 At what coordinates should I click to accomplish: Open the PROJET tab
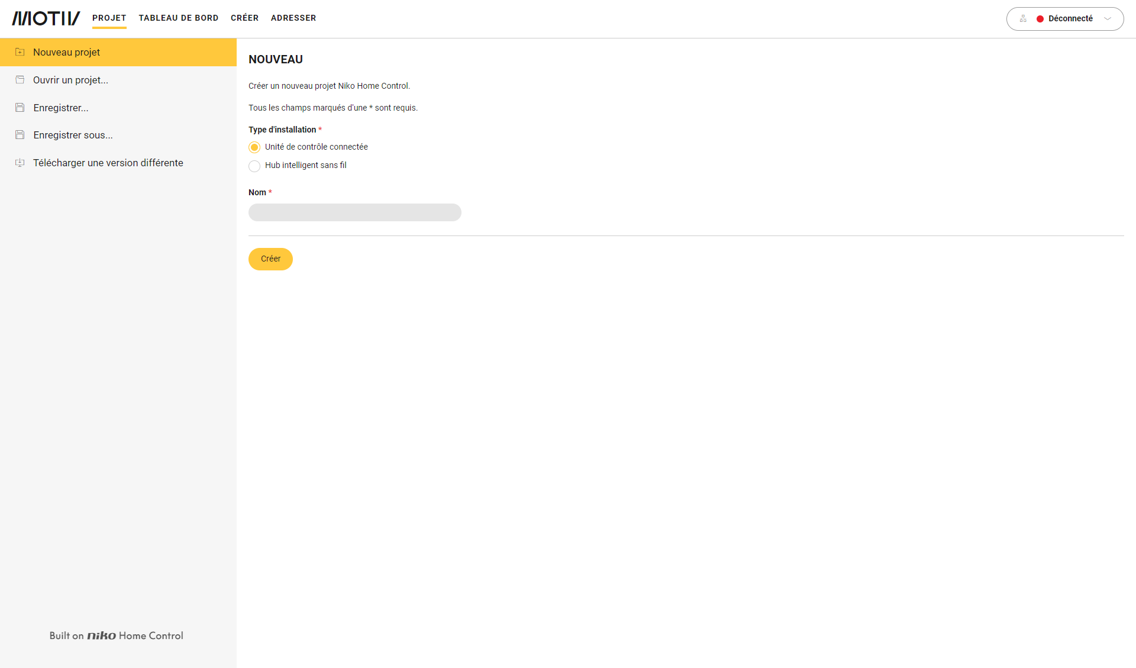click(x=109, y=18)
